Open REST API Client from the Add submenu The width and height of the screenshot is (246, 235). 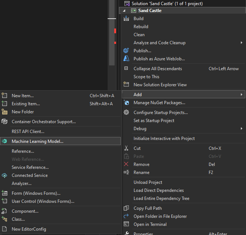(x=60, y=132)
